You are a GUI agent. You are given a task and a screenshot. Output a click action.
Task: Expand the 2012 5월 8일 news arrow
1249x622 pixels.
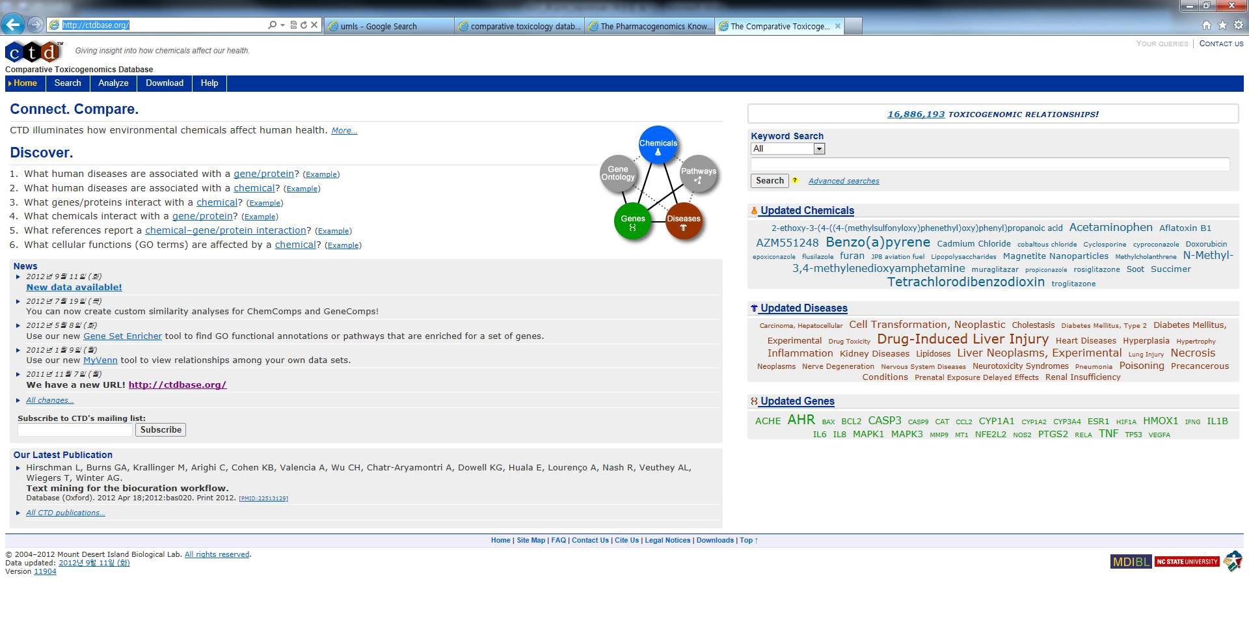pyautogui.click(x=18, y=325)
